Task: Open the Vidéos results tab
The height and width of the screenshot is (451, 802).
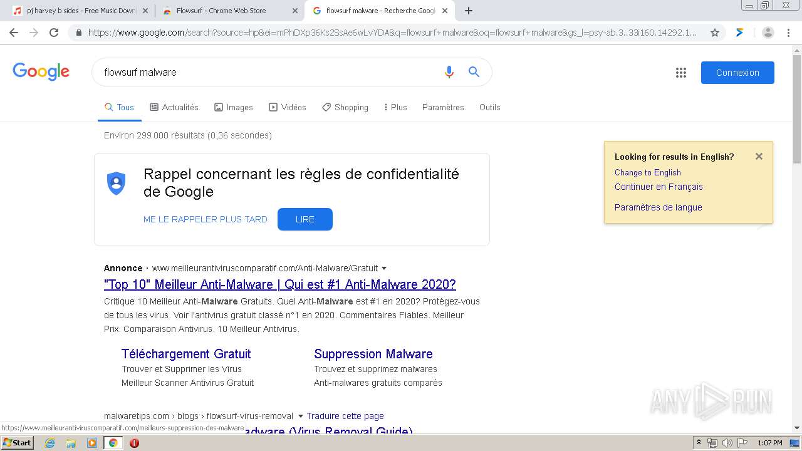Action: tap(288, 107)
